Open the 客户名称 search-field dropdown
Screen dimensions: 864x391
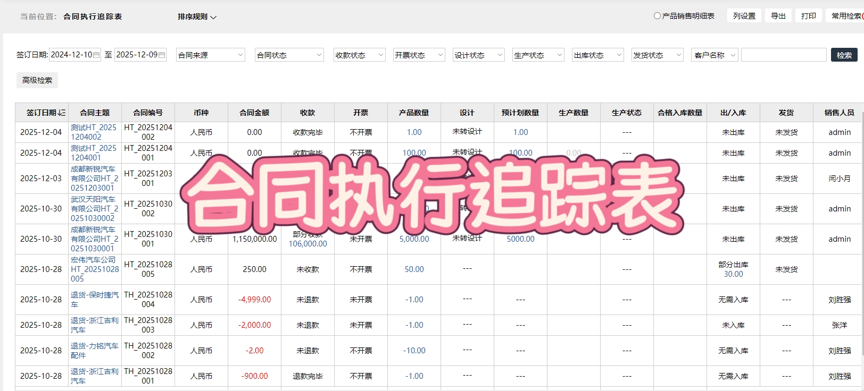(715, 55)
